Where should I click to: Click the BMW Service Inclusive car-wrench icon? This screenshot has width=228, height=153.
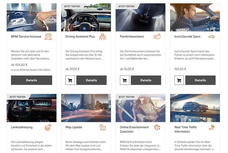pos(48,37)
